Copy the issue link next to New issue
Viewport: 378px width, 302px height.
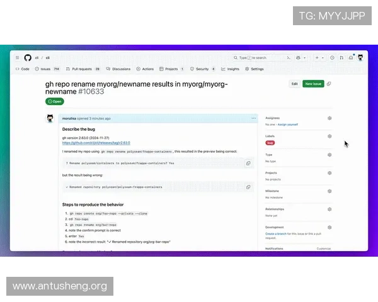[329, 84]
